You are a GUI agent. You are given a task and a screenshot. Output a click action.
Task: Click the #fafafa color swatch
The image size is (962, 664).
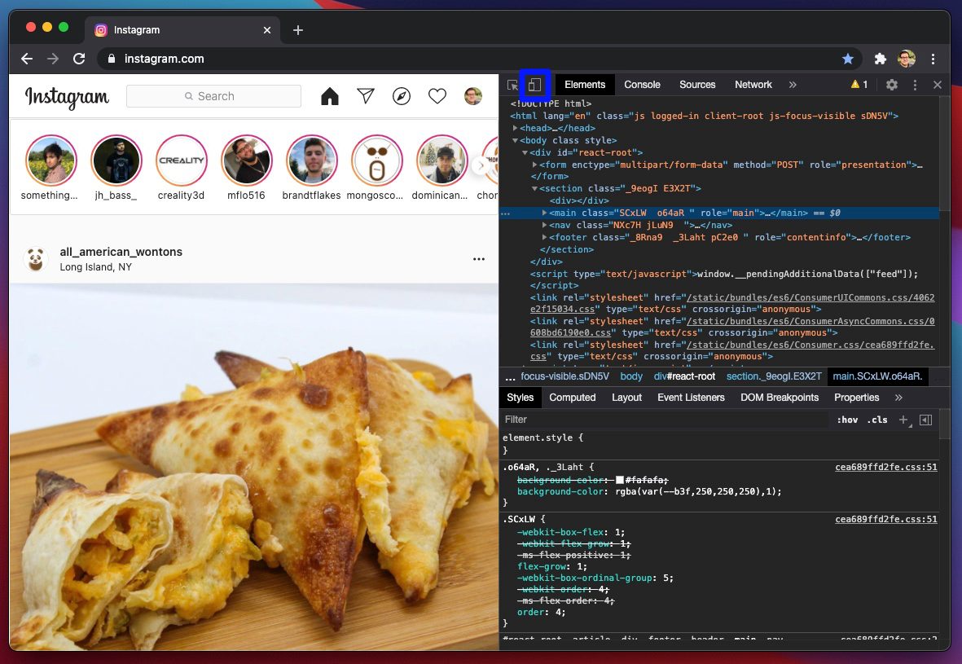tap(620, 480)
